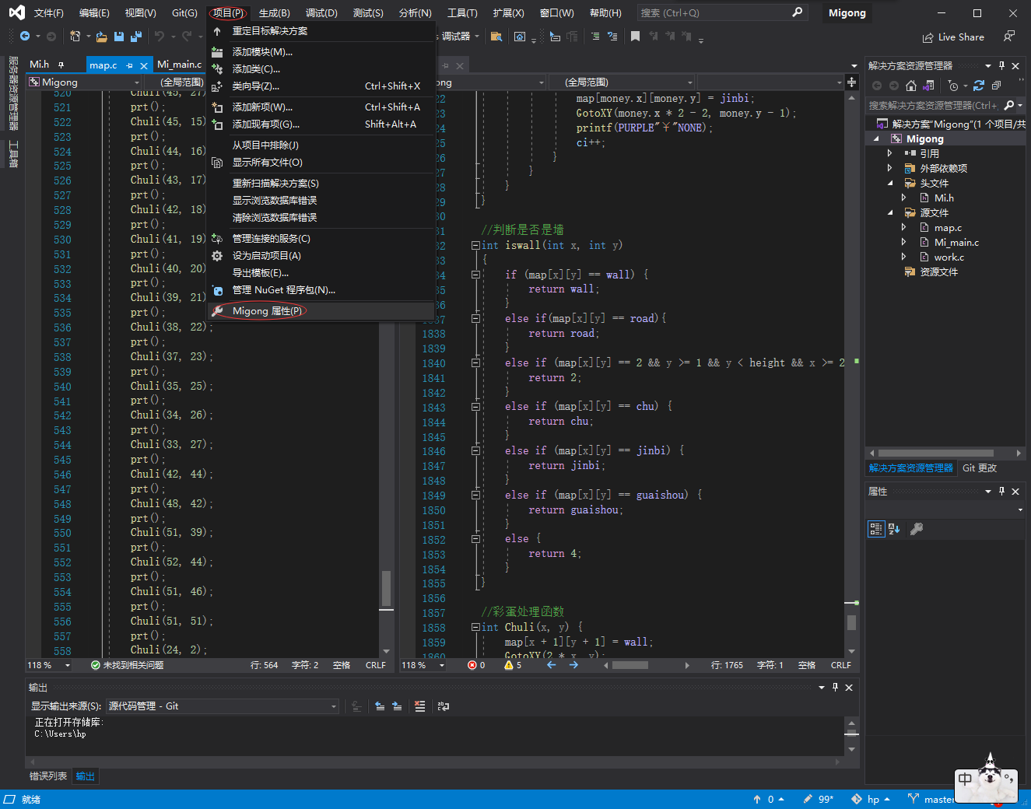Click the open file folder icon
Image resolution: width=1031 pixels, height=809 pixels.
[x=101, y=37]
